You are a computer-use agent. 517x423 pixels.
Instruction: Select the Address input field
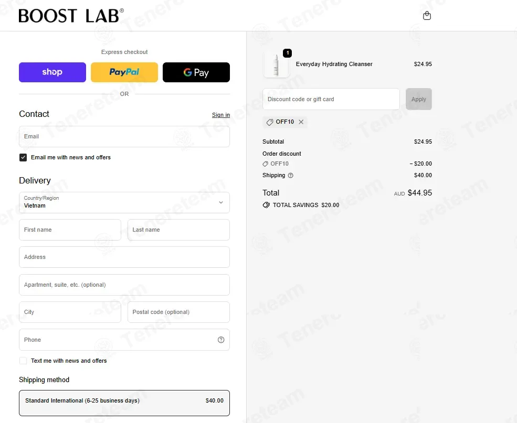pos(124,257)
